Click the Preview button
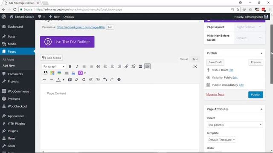This screenshot has width=273, height=153. pyautogui.click(x=256, y=62)
